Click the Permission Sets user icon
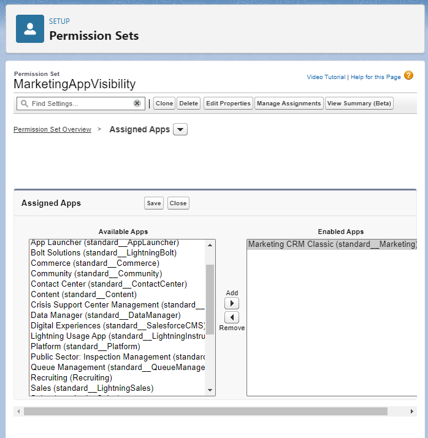 click(30, 29)
